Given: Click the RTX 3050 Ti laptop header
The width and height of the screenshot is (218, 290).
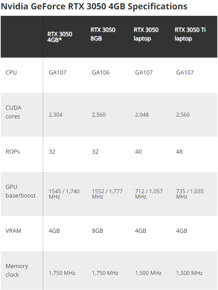Looking at the screenshot, I should coord(190,34).
